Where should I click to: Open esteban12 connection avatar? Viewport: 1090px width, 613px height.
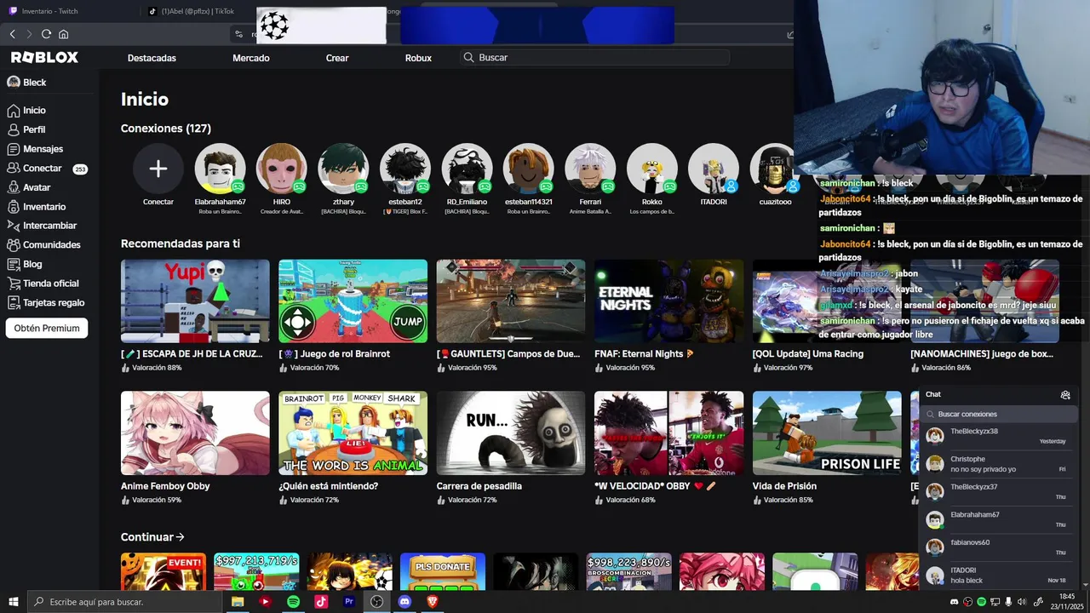click(405, 169)
